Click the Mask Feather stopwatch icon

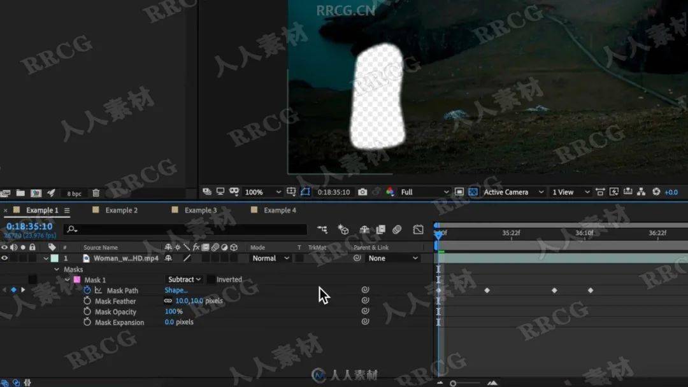tap(87, 301)
